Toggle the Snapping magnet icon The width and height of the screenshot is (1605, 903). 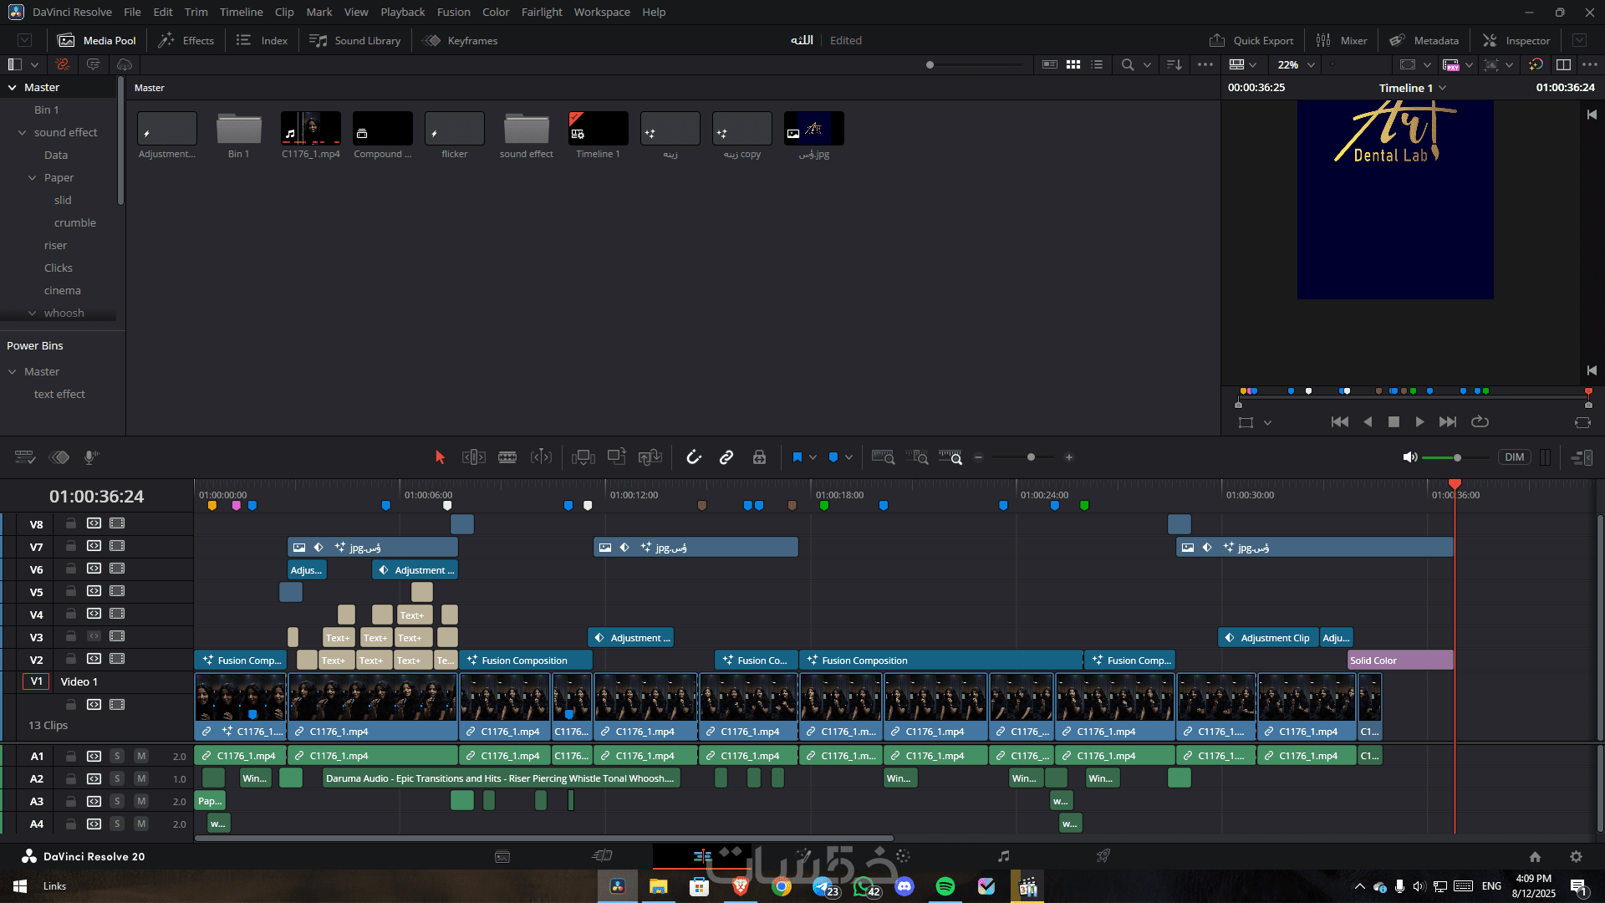pyautogui.click(x=693, y=457)
